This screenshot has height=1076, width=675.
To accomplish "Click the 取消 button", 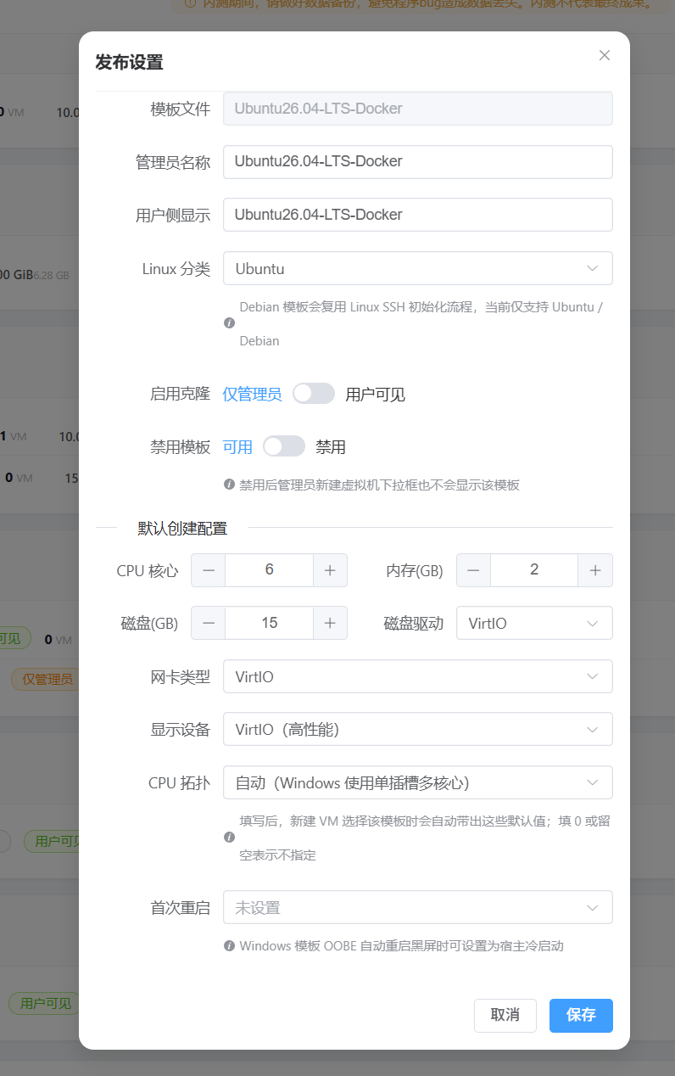I will pyautogui.click(x=505, y=1015).
